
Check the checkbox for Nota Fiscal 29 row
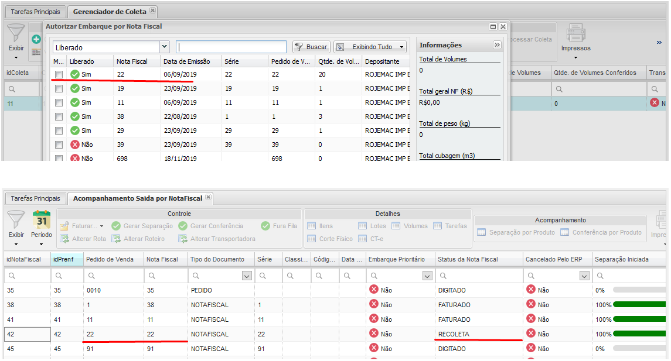pyautogui.click(x=59, y=130)
